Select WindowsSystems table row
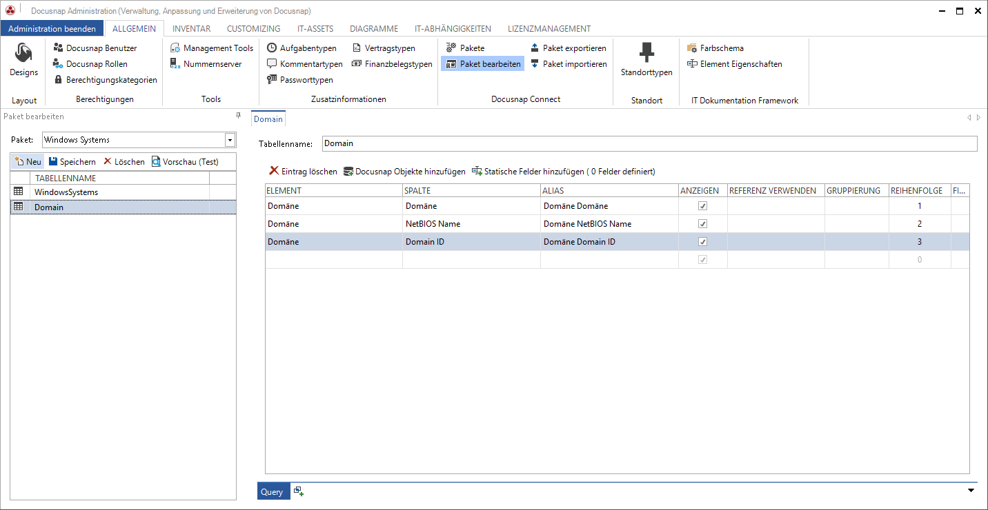 (x=123, y=192)
